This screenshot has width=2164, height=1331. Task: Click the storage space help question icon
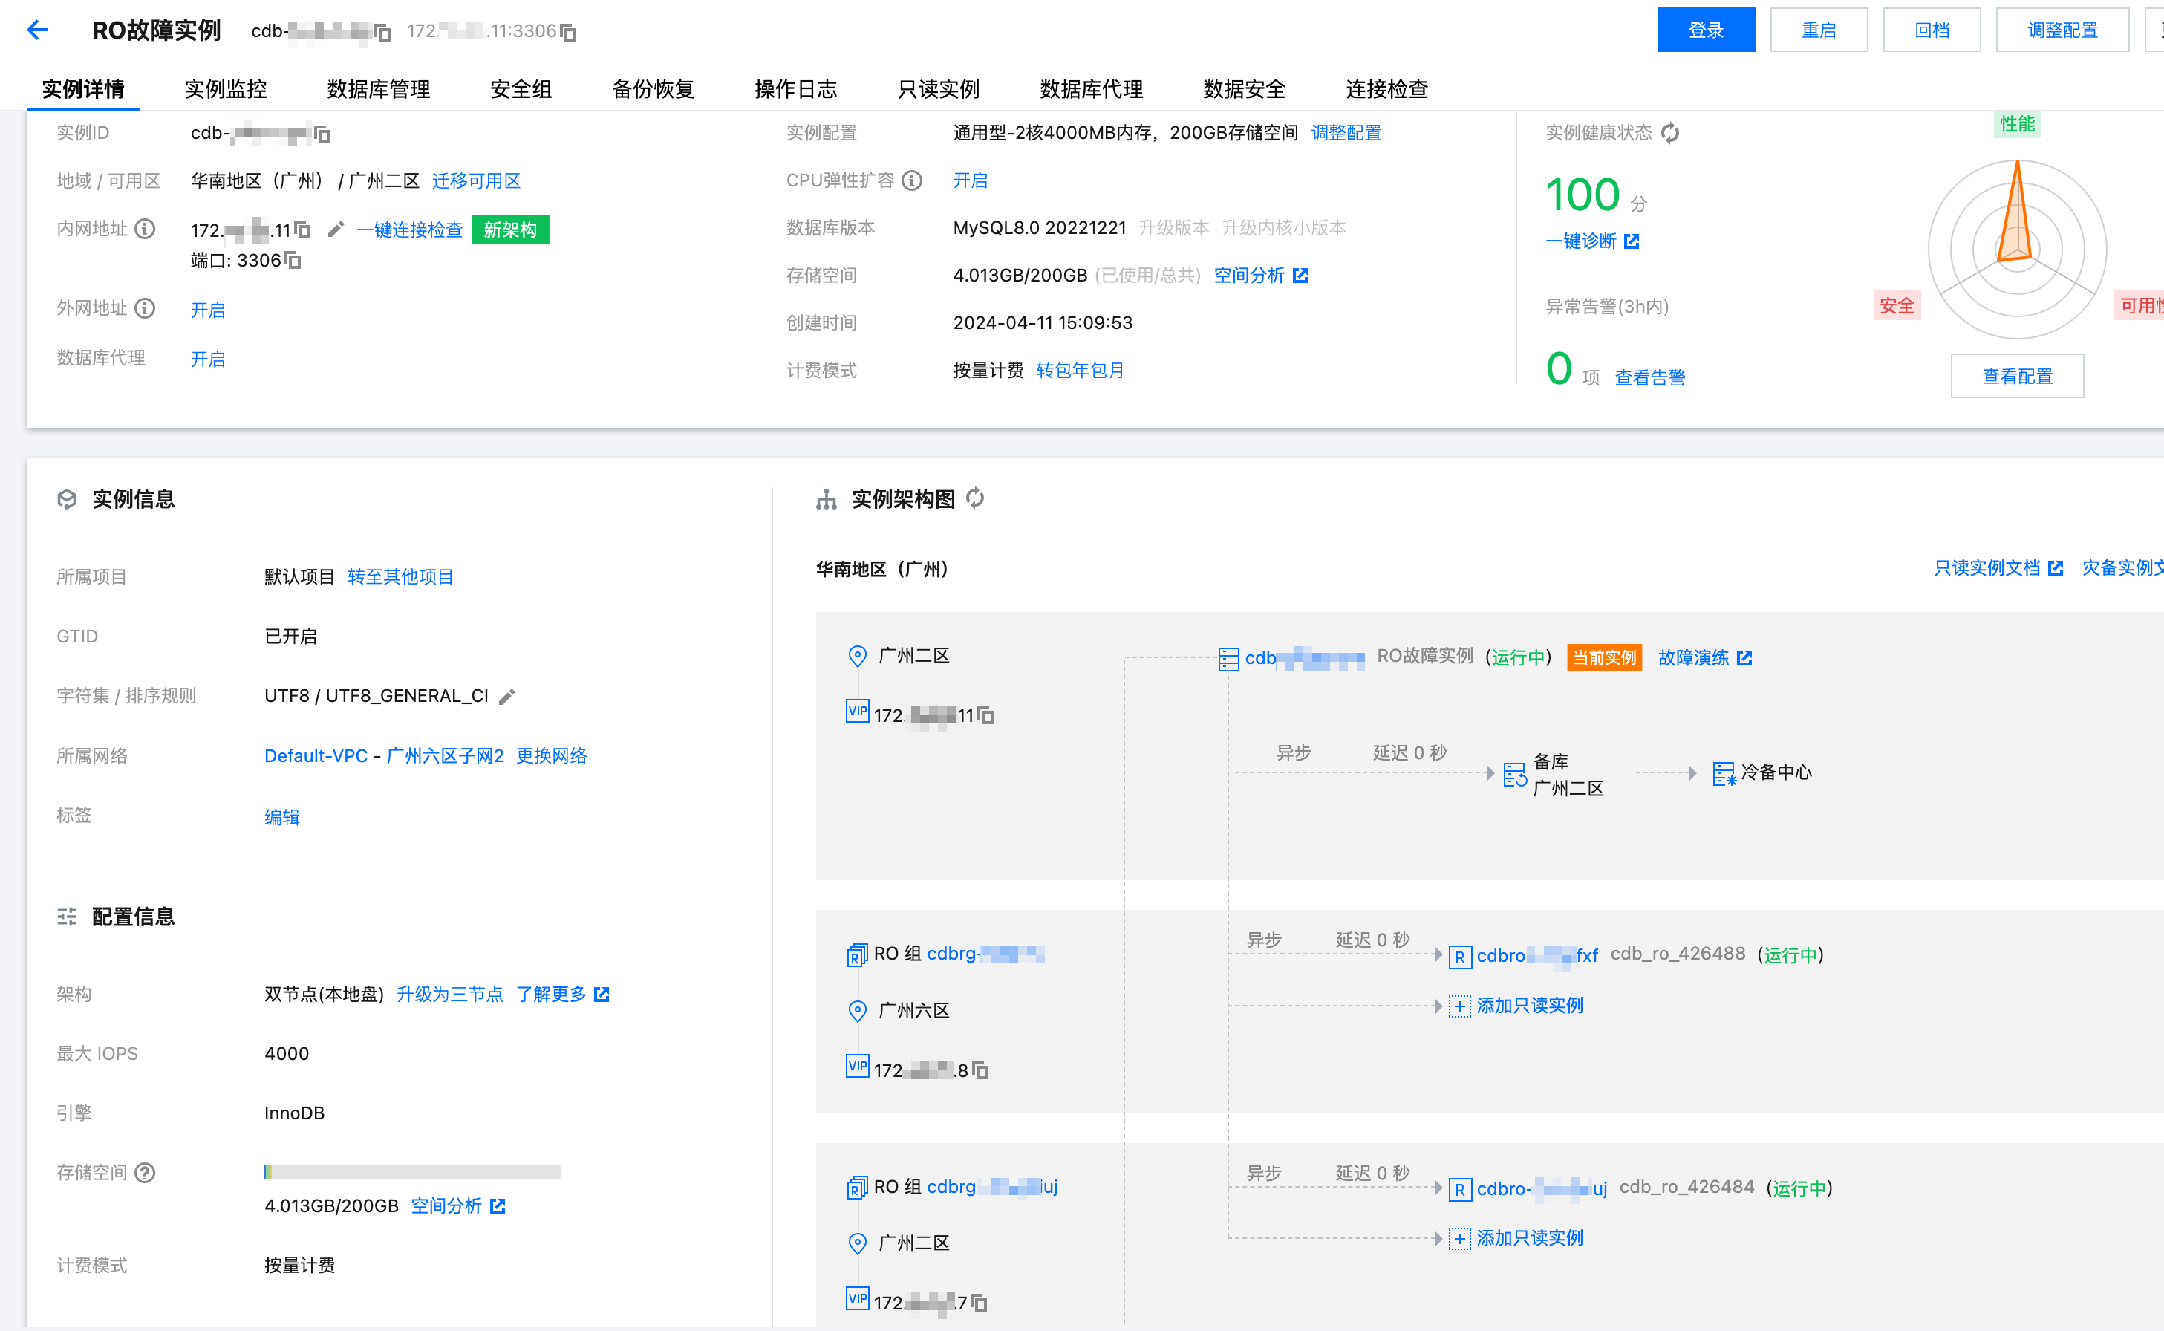click(x=146, y=1173)
